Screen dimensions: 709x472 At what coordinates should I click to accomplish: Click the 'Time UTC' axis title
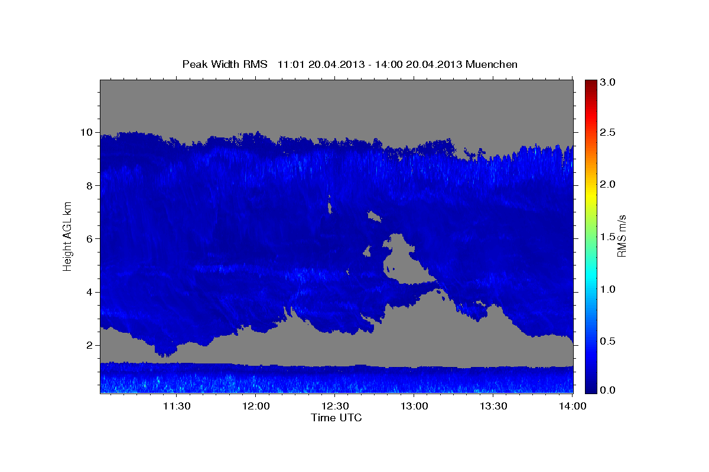click(336, 418)
